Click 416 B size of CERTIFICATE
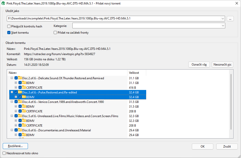Viewport: 241px width, 158px height. [132, 87]
